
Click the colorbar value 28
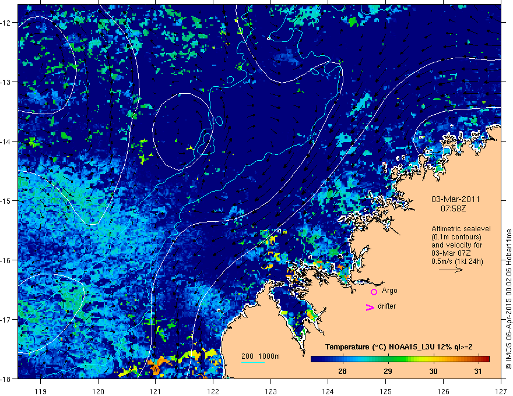click(x=342, y=371)
